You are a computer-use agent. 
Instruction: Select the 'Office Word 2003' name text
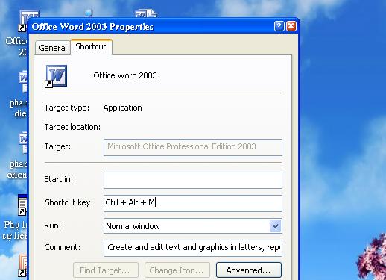coord(125,75)
